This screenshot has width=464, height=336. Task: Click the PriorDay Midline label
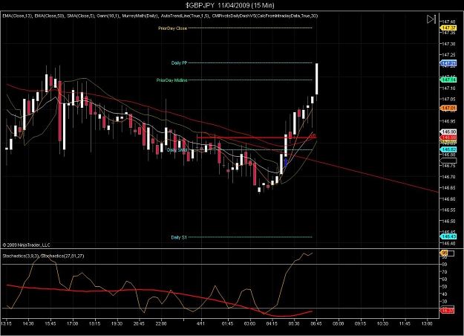(x=172, y=80)
